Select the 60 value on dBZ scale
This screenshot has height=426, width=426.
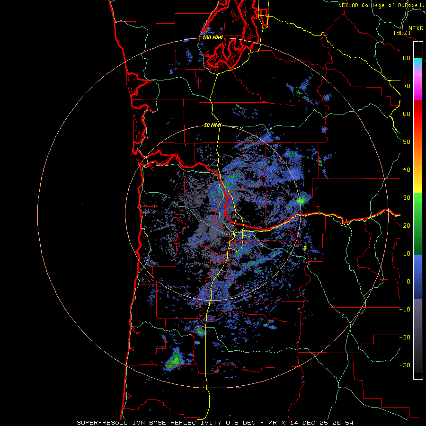(x=407, y=114)
